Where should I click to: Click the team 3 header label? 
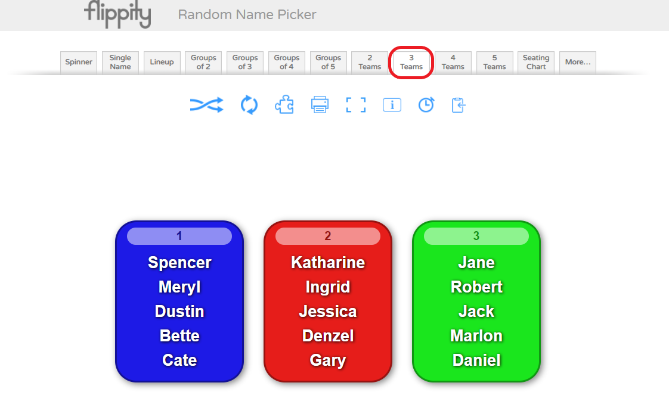tap(476, 236)
